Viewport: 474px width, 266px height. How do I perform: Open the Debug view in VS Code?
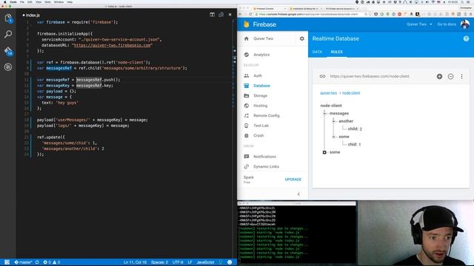(8, 66)
